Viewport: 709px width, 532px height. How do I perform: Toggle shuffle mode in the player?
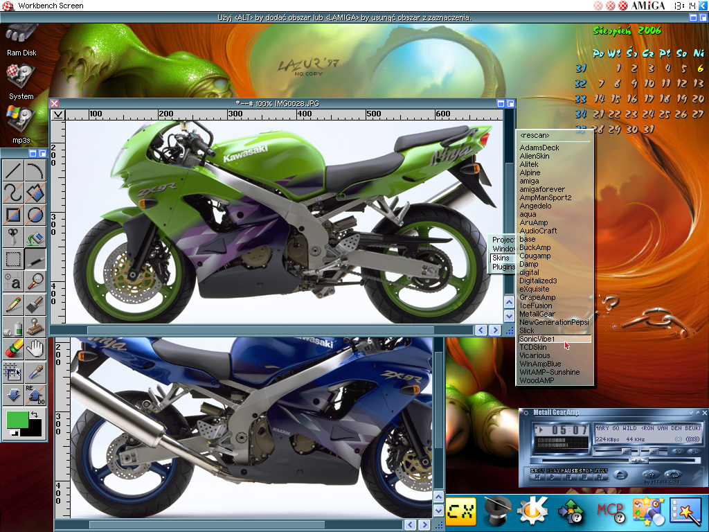click(x=651, y=475)
